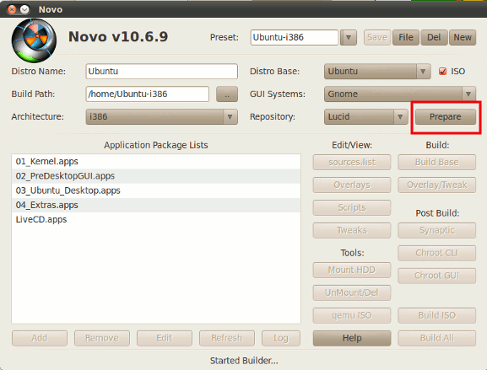Click the New preset button

(x=463, y=38)
